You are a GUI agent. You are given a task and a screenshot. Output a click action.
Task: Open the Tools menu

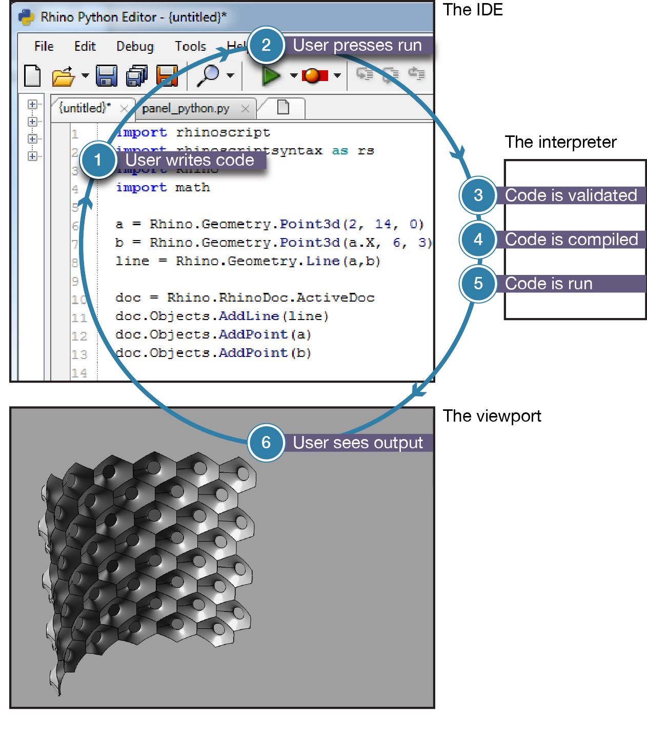190,46
